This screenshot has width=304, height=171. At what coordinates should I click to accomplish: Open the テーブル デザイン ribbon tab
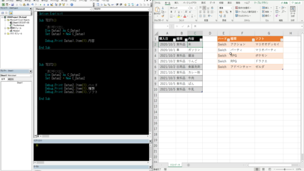[261, 3]
